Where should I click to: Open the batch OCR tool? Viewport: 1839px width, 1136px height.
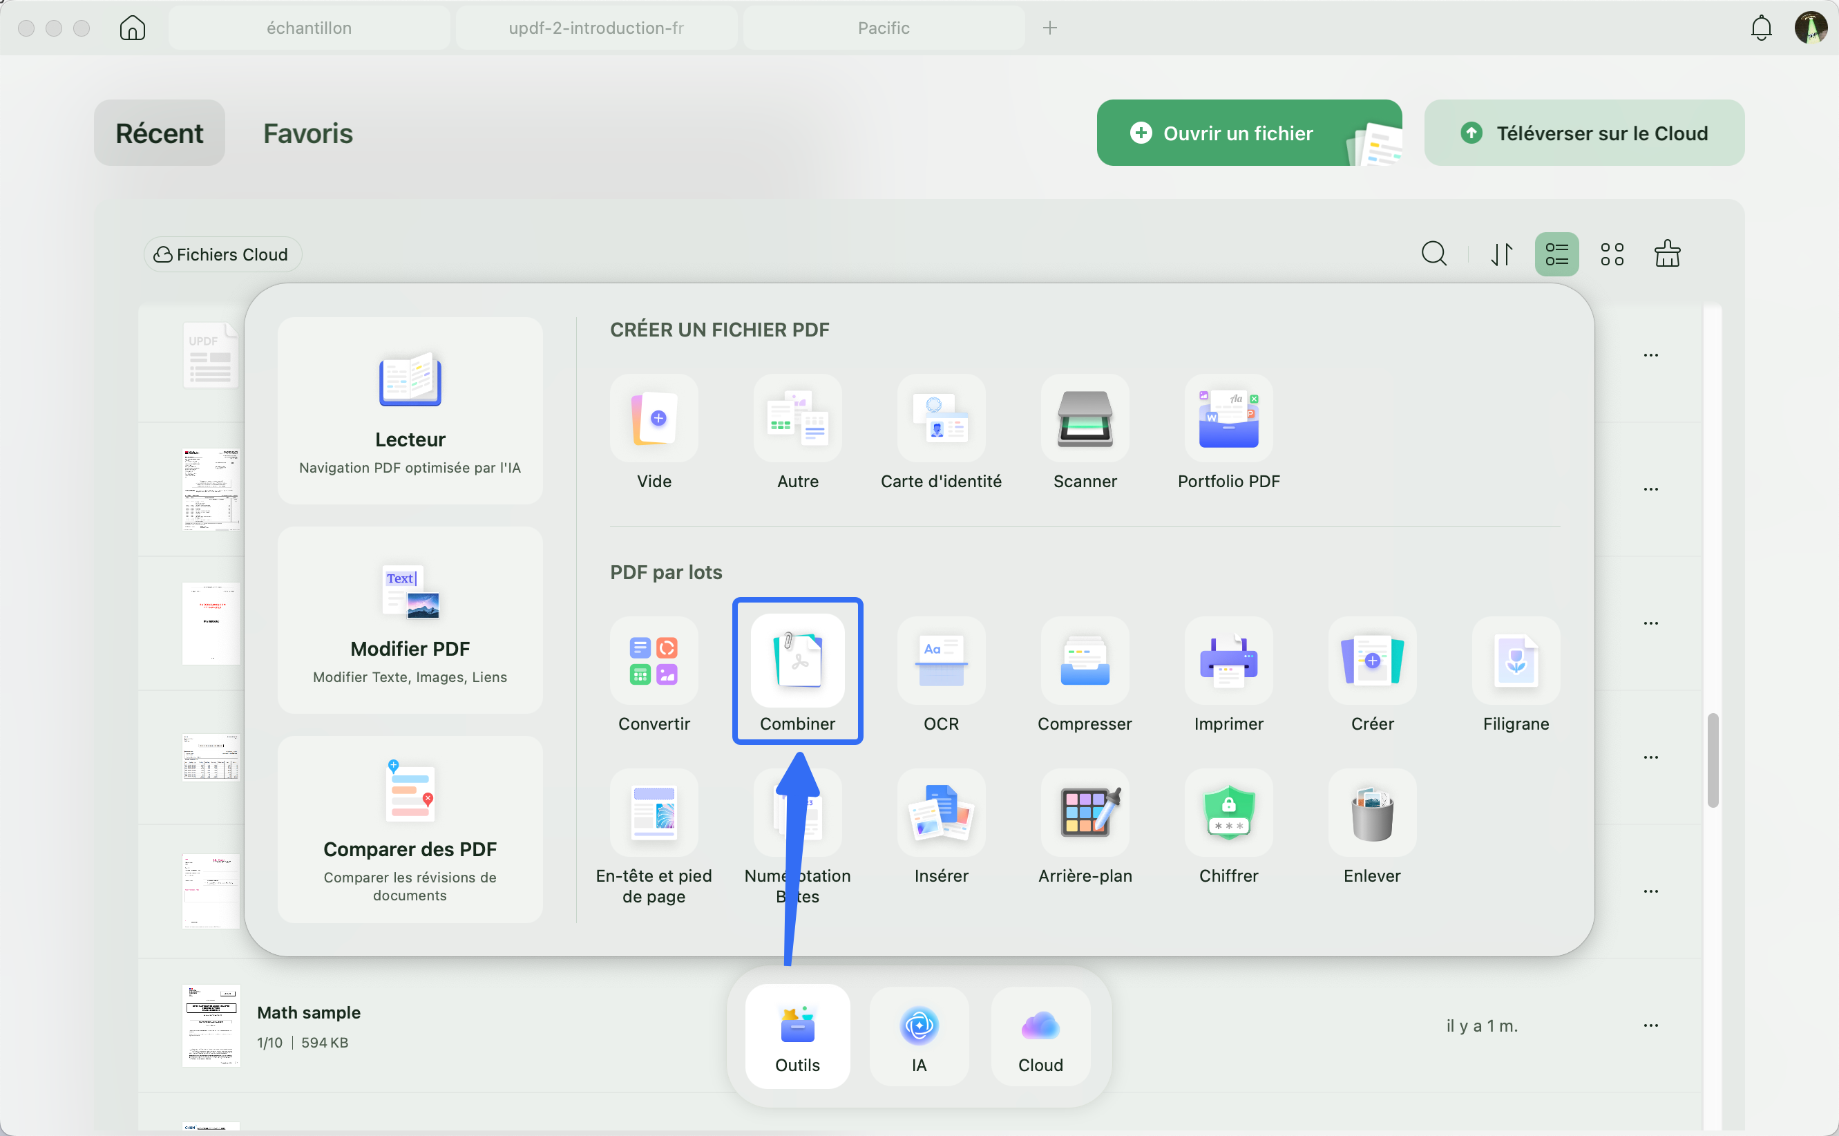tap(941, 661)
